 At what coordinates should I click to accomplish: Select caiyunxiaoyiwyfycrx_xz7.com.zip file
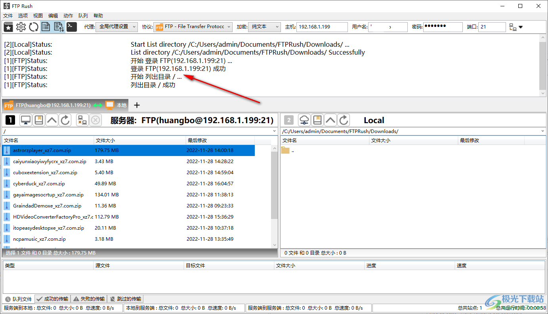pyautogui.click(x=128, y=162)
